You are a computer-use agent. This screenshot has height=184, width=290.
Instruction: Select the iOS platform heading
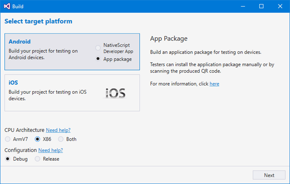pyautogui.click(x=13, y=82)
